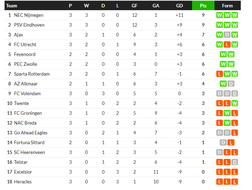The image size is (252, 190).
Task: Click FC Utrecht's orange L form badge
Action: 227,44
